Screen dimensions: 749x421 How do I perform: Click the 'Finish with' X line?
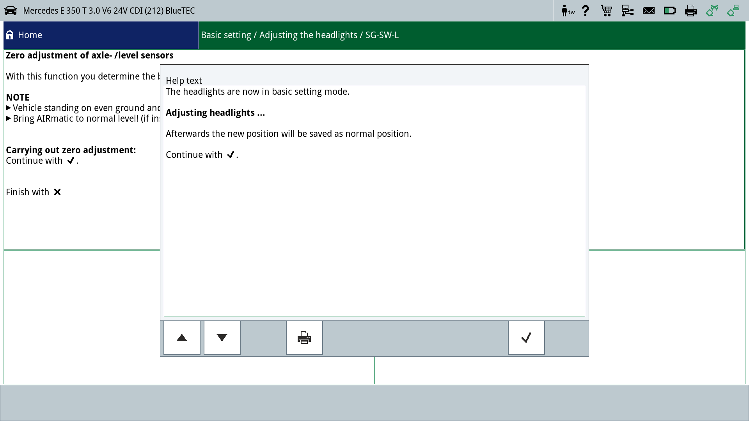coord(34,192)
